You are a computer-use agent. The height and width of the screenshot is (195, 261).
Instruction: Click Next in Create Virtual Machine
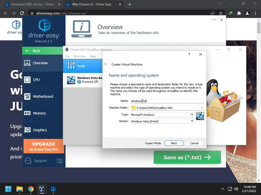point(174,143)
